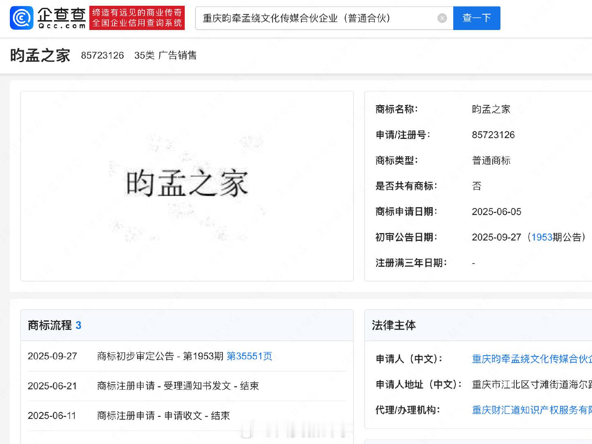
Task: Click the 查一下 search button
Action: click(x=477, y=18)
